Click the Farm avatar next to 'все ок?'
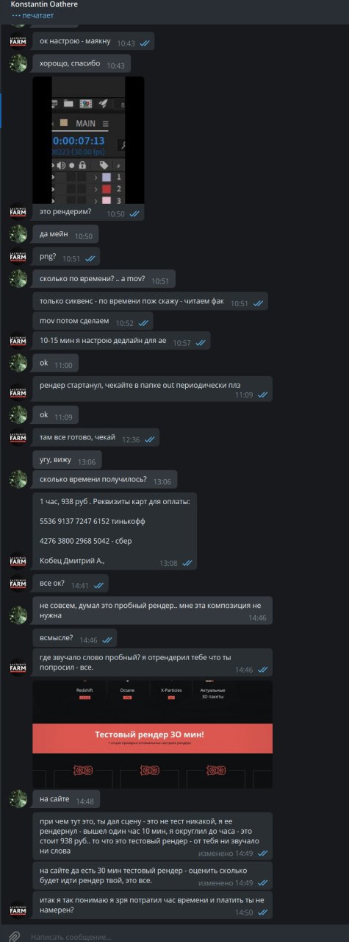 (x=18, y=584)
